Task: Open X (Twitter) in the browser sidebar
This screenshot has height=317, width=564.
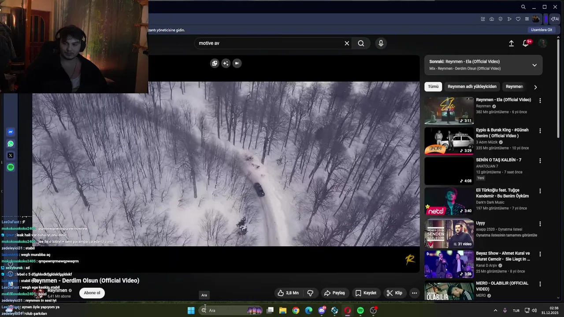Action: point(11,155)
